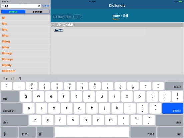Select 'Bitmap' from results list
Image resolution: width=184 pixels, height=138 pixels.
click(25, 53)
